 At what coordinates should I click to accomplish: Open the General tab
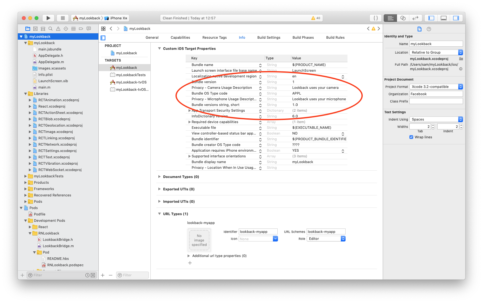click(x=152, y=37)
